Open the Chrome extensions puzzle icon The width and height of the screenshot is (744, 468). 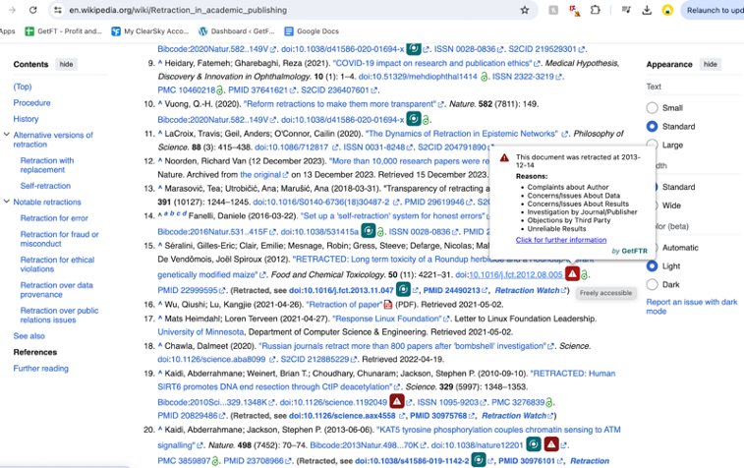pyautogui.click(x=596, y=10)
